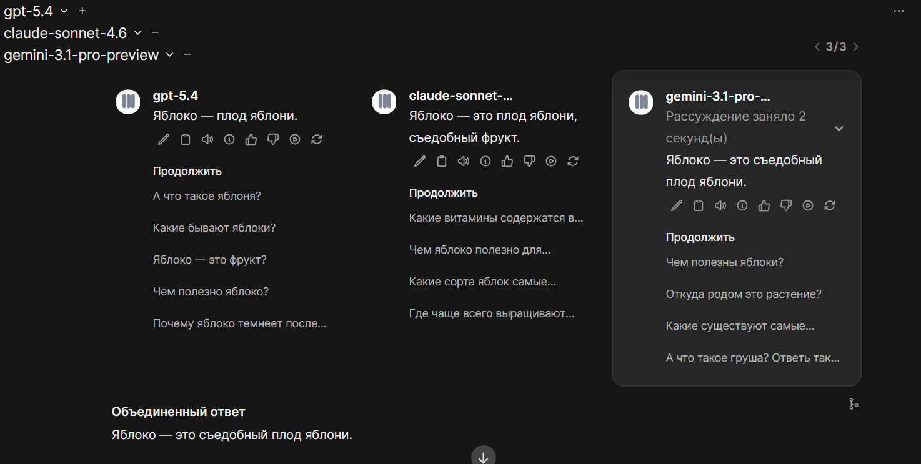The height and width of the screenshot is (464, 921).
Task: Thumbs up the gpt-5.4 response
Action: pyautogui.click(x=251, y=140)
